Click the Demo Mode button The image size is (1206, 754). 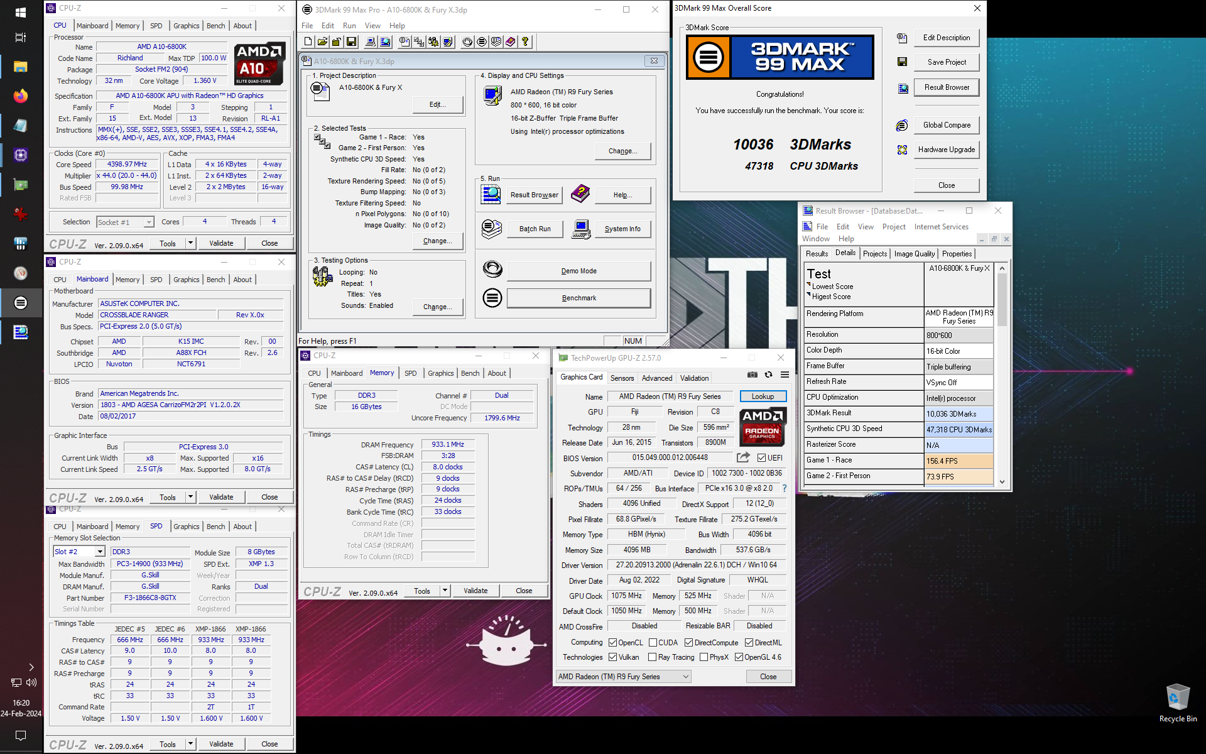579,271
